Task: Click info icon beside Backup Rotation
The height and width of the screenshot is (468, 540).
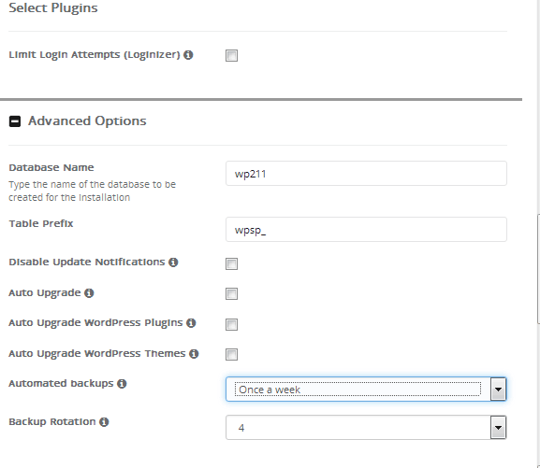Action: pos(104,422)
